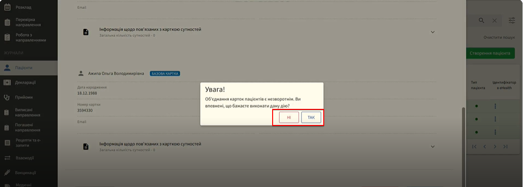Click the Виписані направлення clipboard icon
The height and width of the screenshot is (187, 523).
(x=7, y=113)
